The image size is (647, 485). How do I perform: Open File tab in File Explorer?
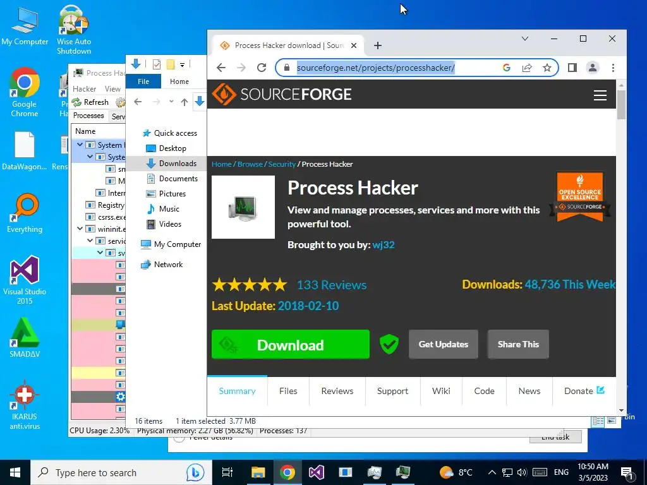pos(143,81)
